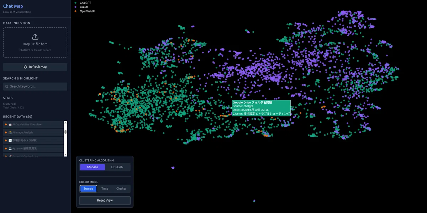Click the search magnifier icon

click(7, 86)
